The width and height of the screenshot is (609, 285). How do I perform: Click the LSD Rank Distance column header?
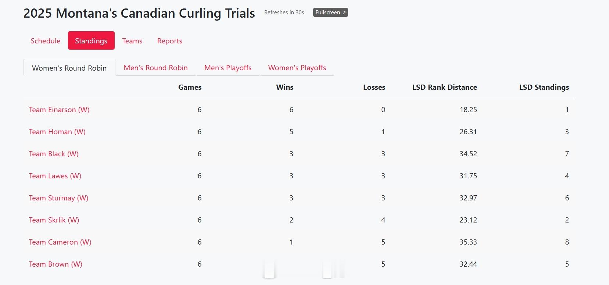click(444, 87)
